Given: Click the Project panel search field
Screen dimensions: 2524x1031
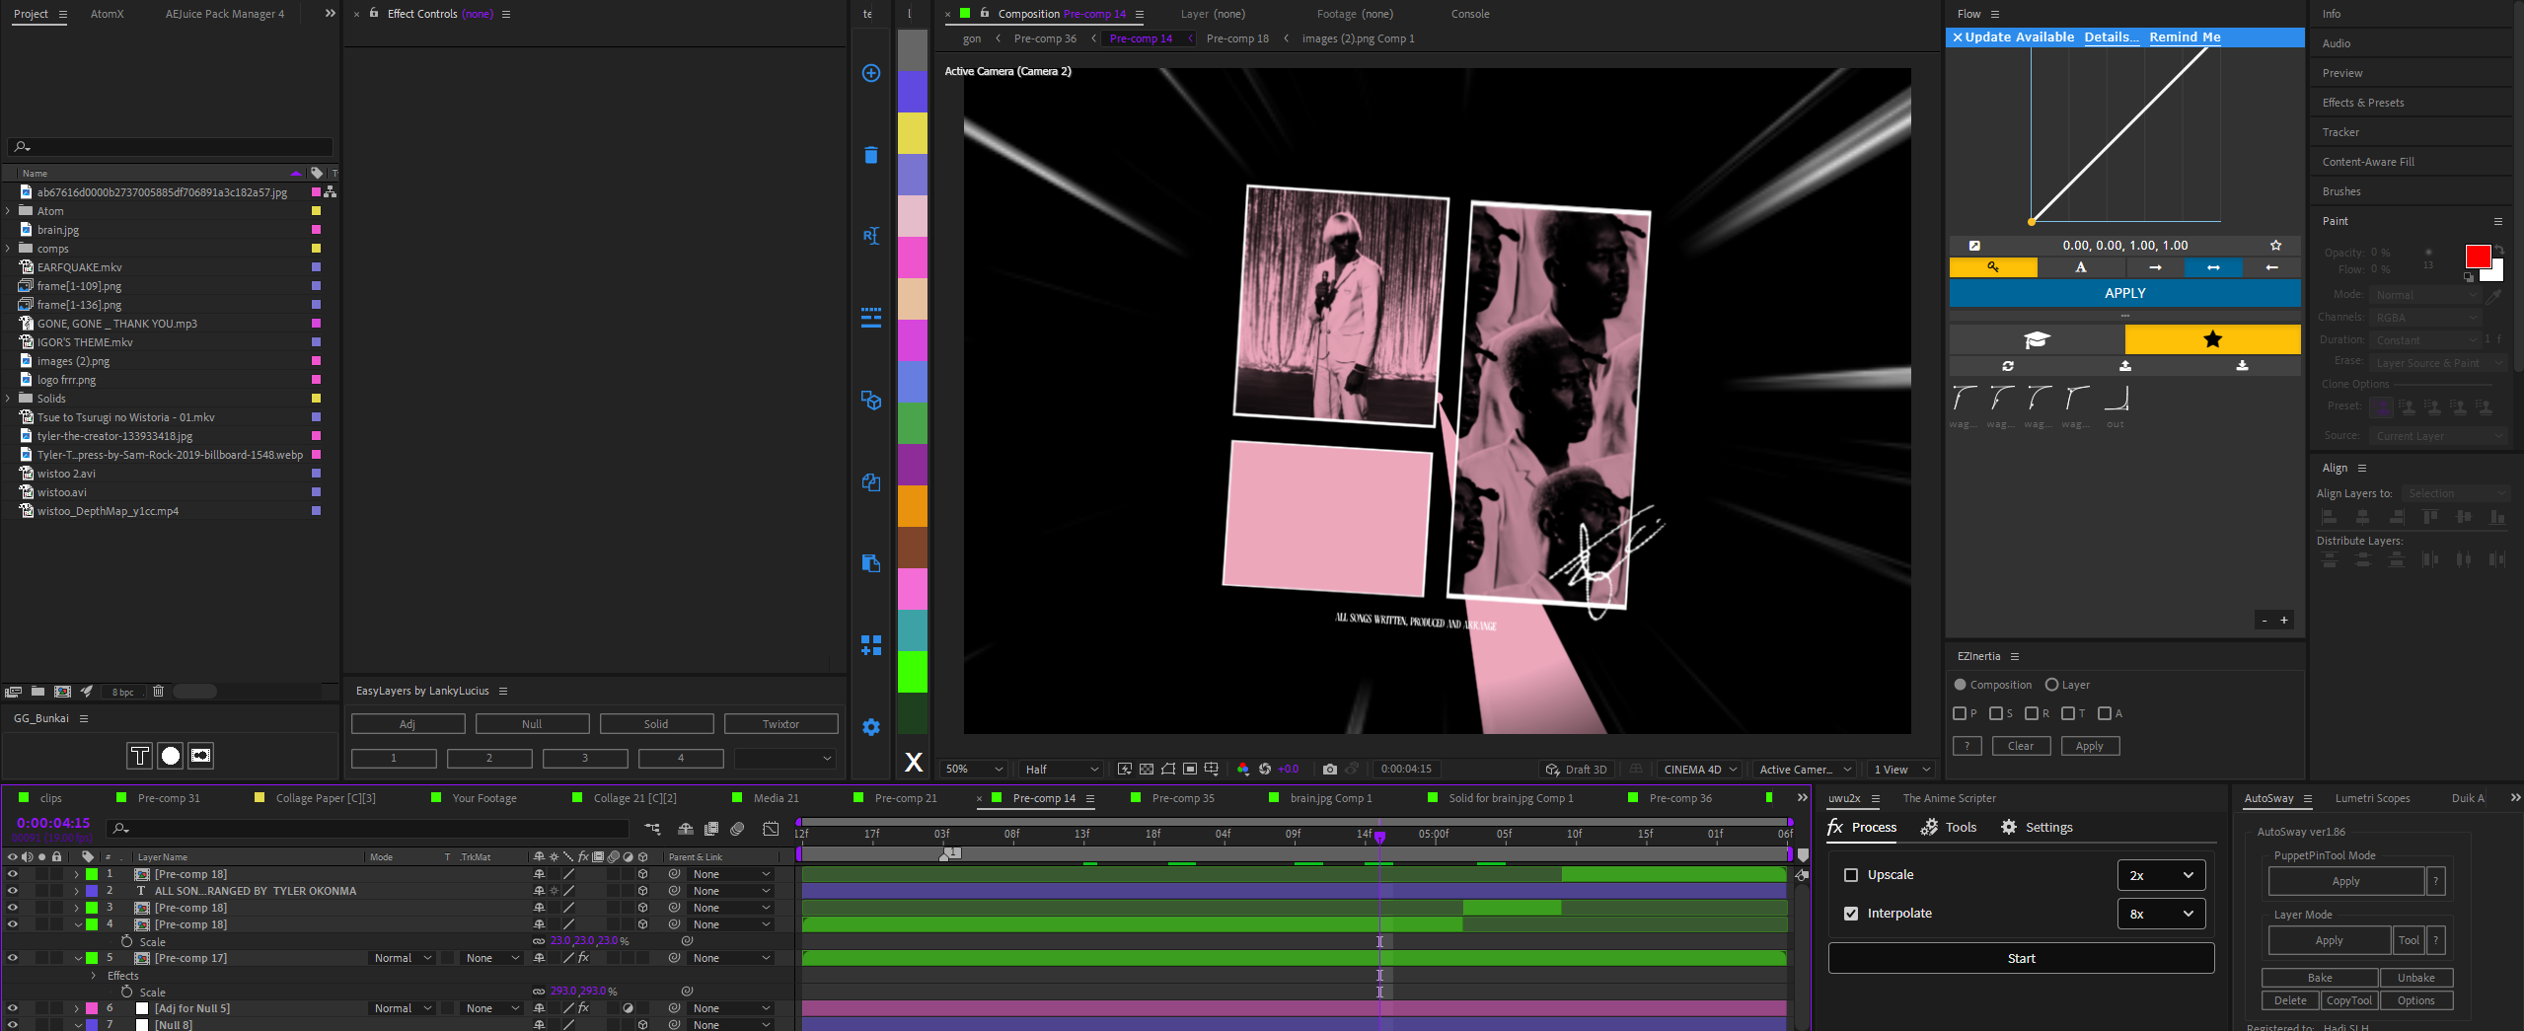Looking at the screenshot, I should point(170,147).
